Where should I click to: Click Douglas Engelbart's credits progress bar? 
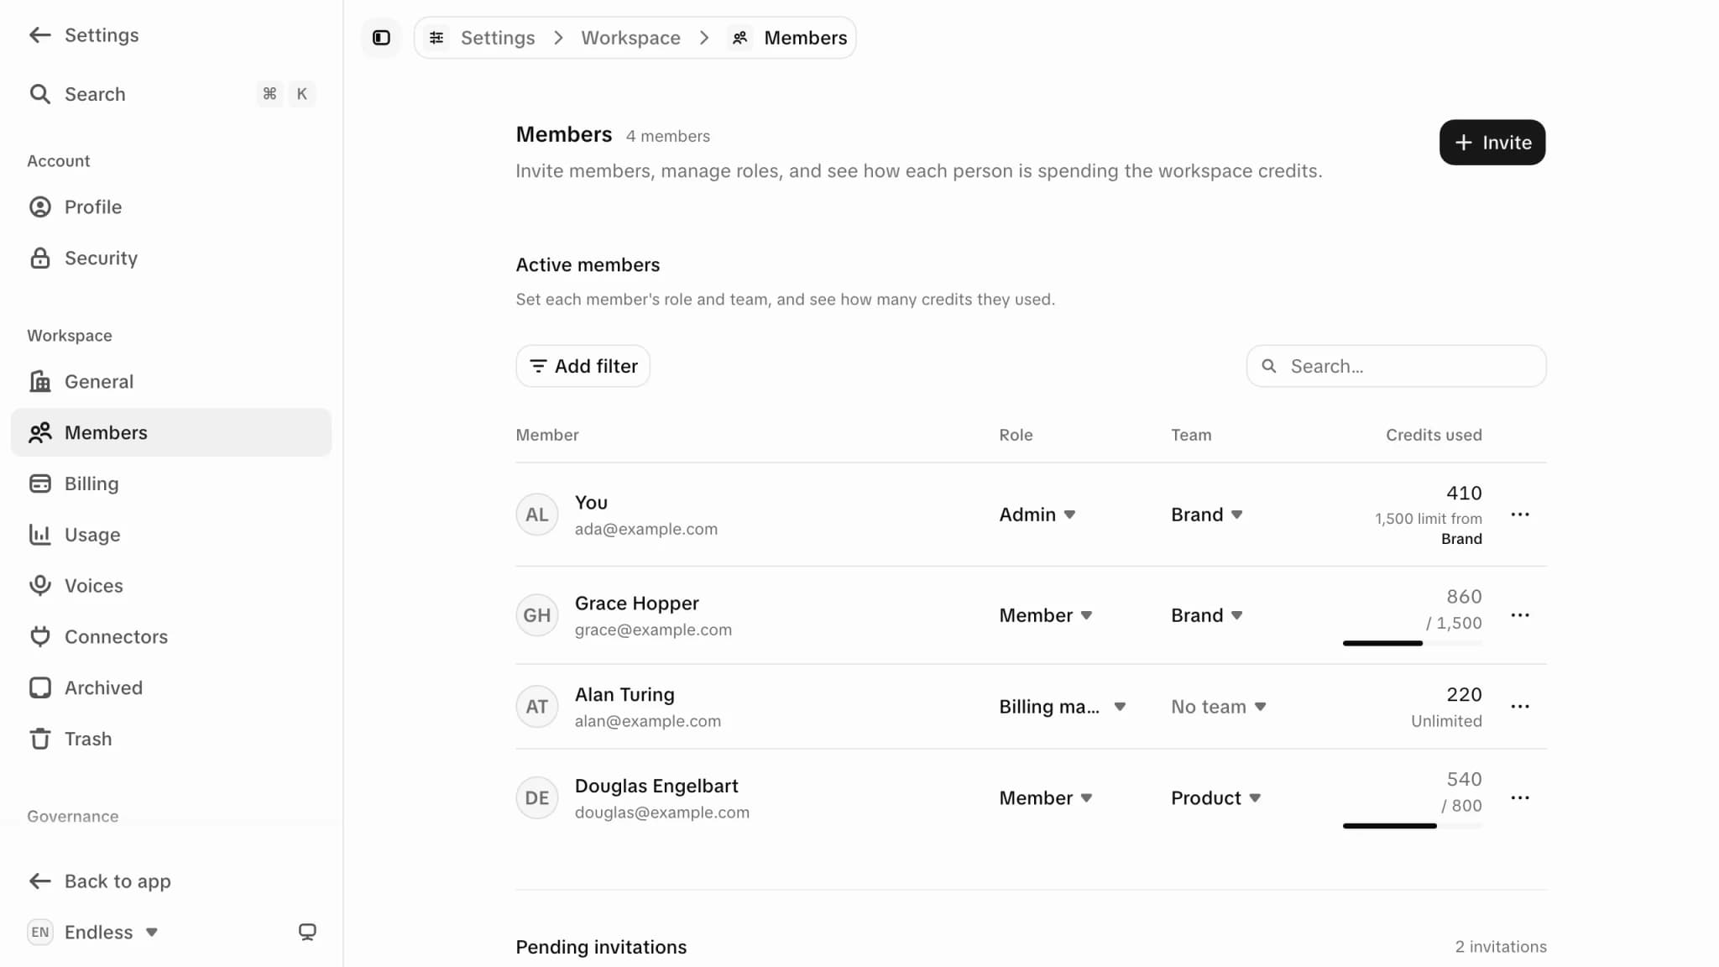(x=1413, y=827)
